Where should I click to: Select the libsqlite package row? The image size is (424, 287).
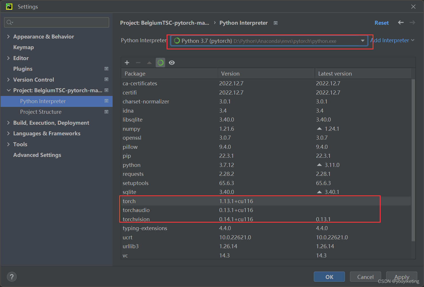click(x=266, y=120)
